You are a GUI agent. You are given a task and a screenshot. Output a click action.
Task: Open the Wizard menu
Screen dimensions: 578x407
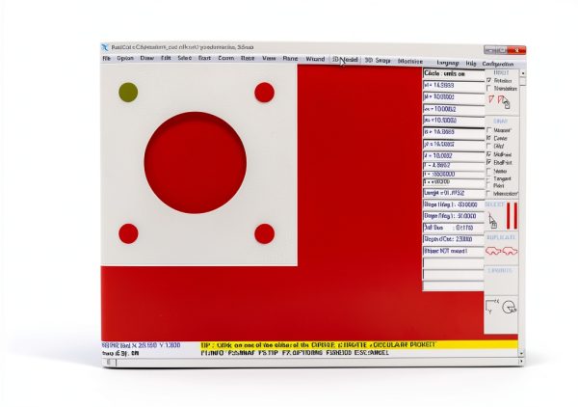tap(315, 59)
